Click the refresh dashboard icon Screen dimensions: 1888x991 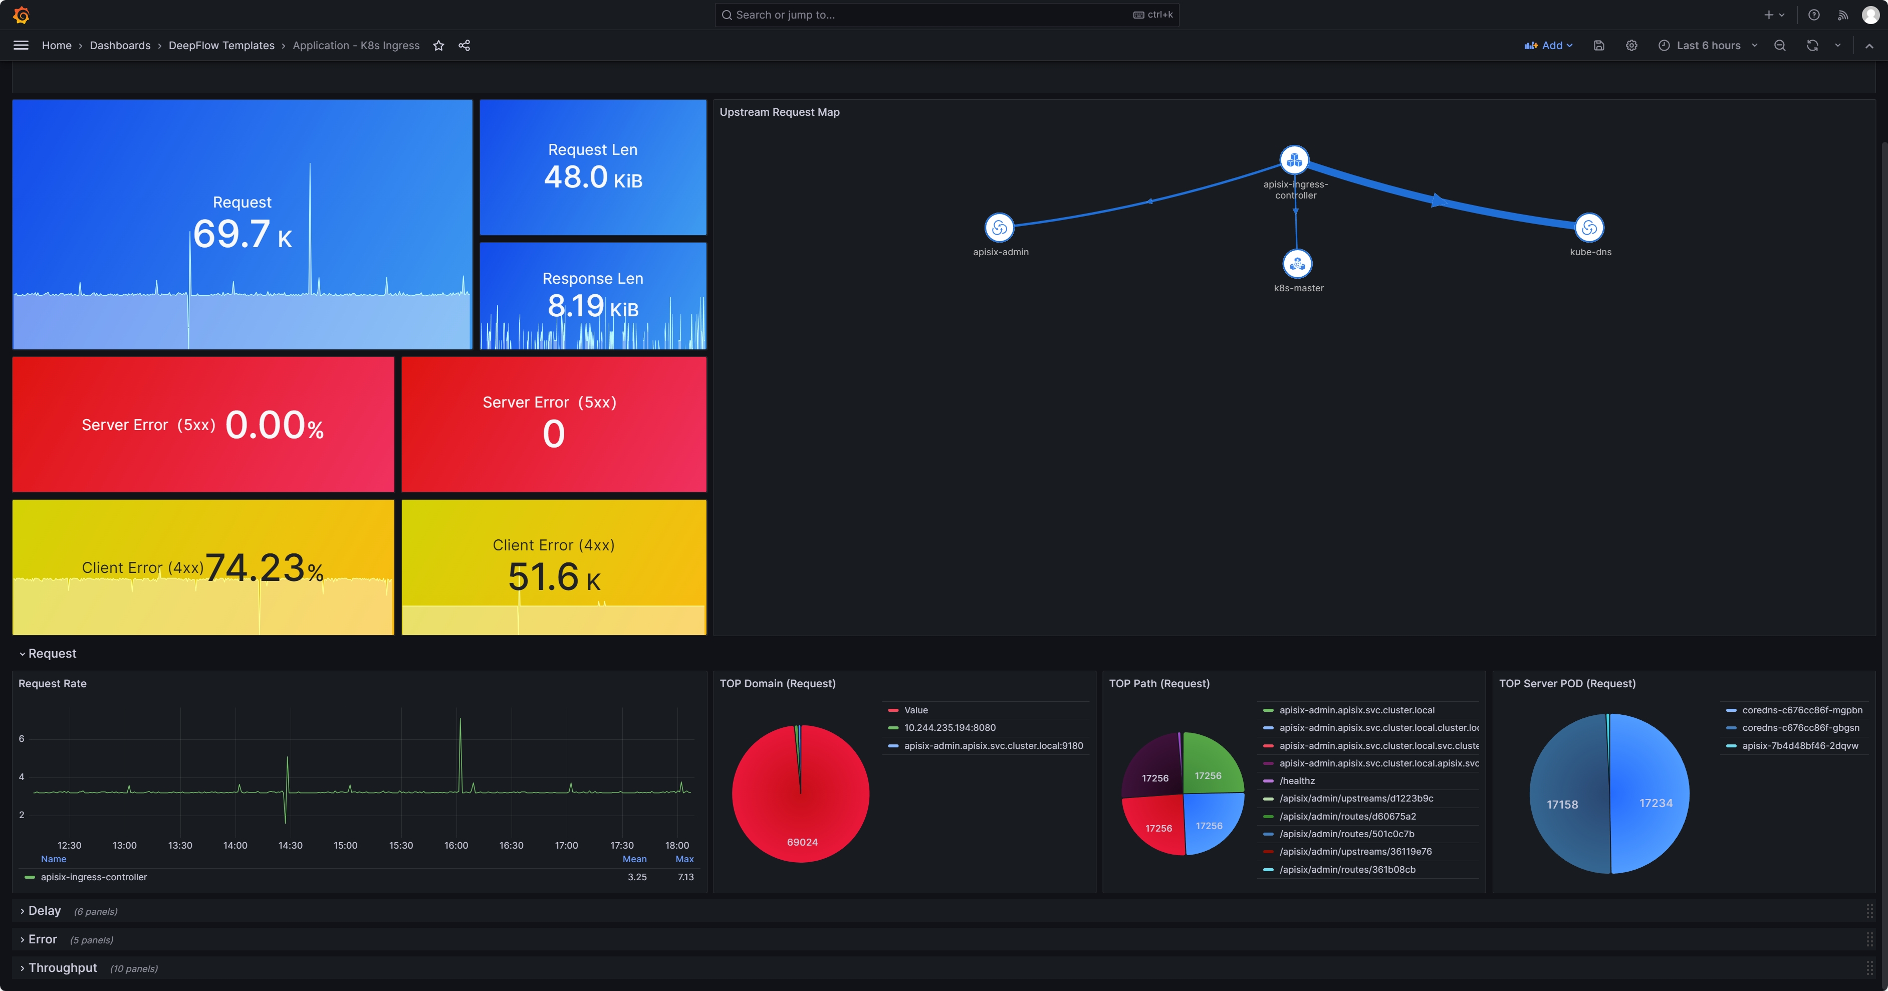pyautogui.click(x=1812, y=46)
